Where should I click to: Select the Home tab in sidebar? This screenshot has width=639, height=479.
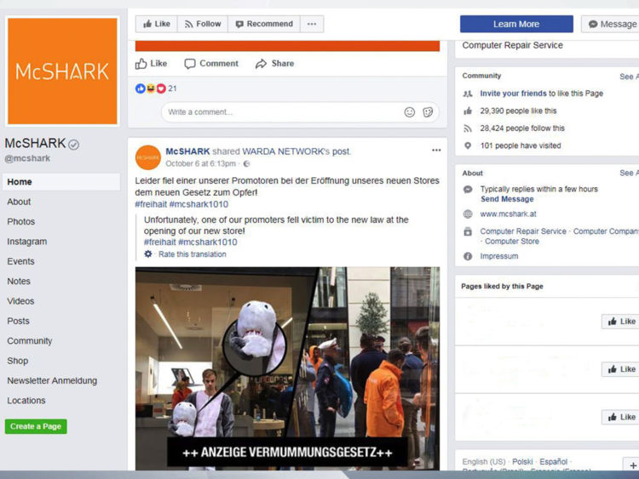click(x=61, y=182)
